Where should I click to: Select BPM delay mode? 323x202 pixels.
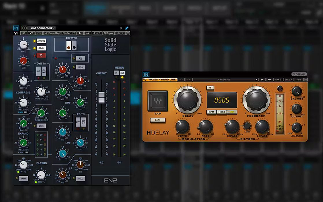pyautogui.click(x=212, y=112)
